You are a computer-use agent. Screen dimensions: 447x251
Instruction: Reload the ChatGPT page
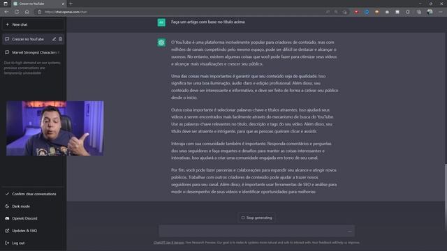[x=17, y=12]
